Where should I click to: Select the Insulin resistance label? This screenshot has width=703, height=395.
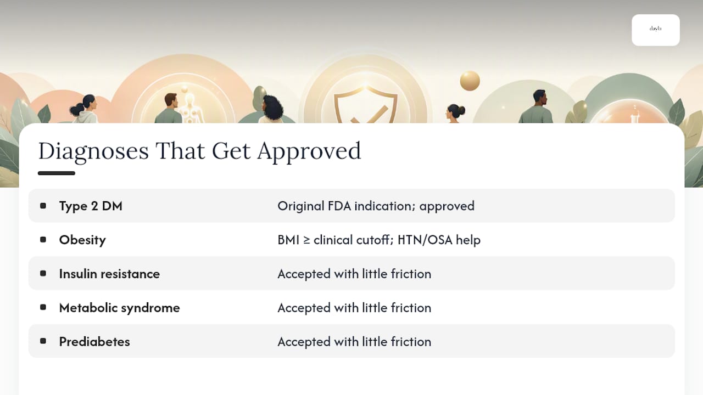(x=109, y=274)
